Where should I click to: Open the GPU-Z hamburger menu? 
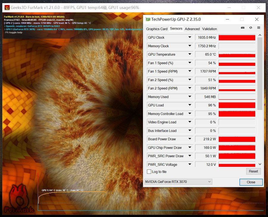tap(258, 28)
